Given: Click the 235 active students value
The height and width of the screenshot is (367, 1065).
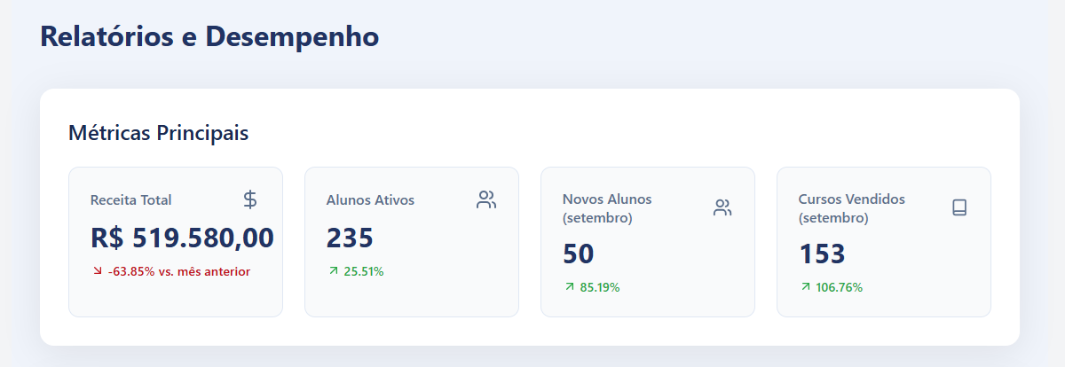Looking at the screenshot, I should tap(350, 238).
